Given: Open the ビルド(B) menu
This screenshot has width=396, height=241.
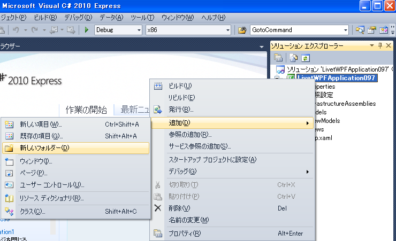Looking at the screenshot, I should click(45, 18).
